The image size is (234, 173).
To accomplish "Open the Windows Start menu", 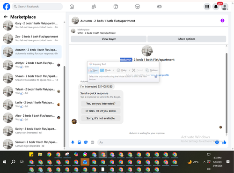I will (x=4, y=162).
